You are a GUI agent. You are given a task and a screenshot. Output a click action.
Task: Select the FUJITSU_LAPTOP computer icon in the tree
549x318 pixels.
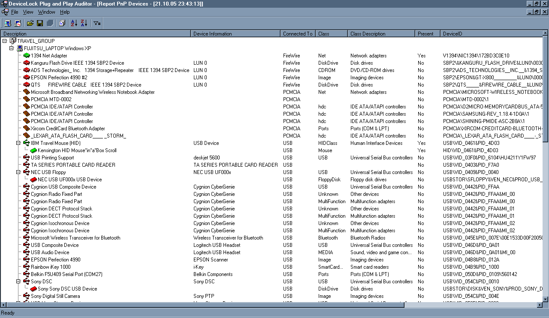click(19, 48)
